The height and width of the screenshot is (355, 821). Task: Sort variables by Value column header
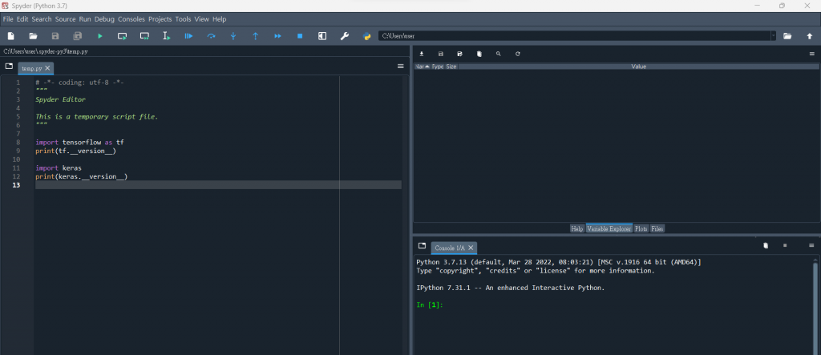pyautogui.click(x=639, y=67)
